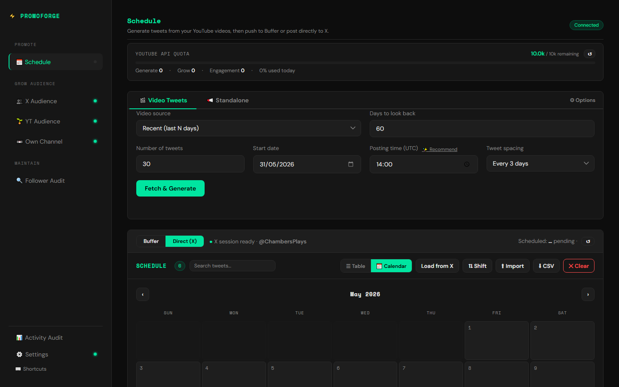Open Activity Audit page

[55, 338]
